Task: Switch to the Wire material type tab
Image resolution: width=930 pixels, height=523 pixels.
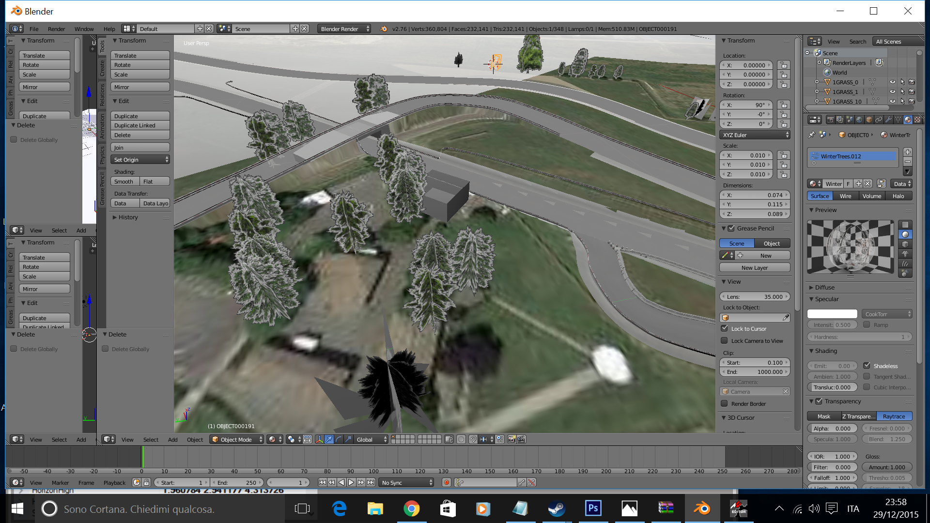Action: (846, 196)
